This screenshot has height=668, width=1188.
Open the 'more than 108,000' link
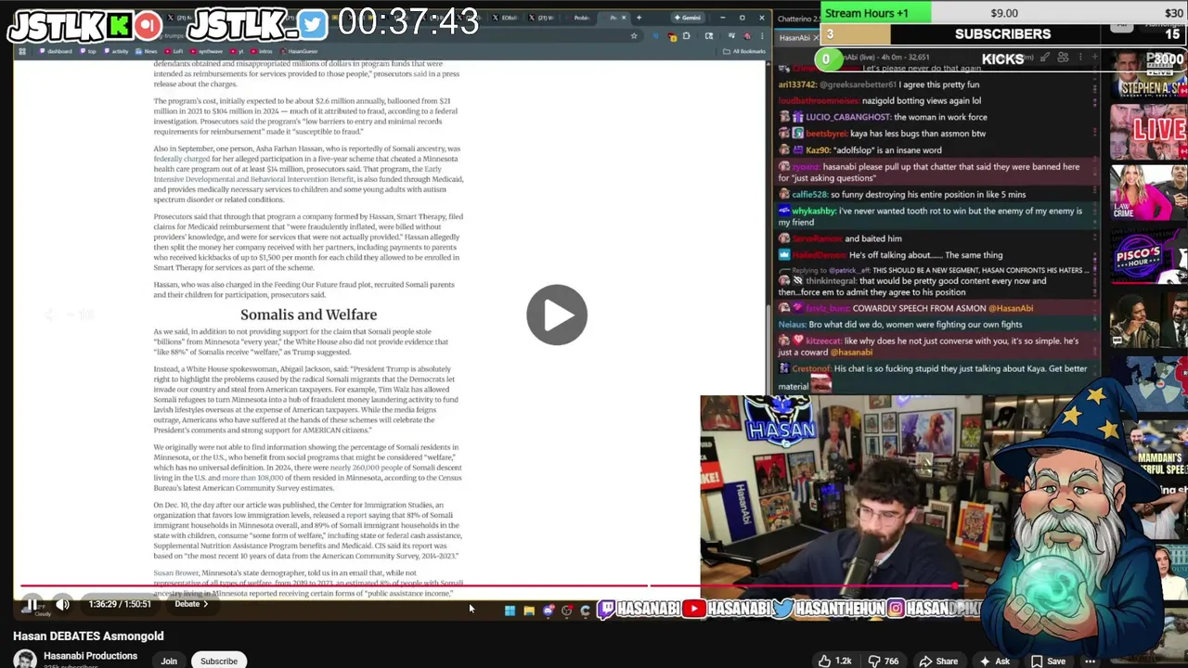(x=252, y=478)
